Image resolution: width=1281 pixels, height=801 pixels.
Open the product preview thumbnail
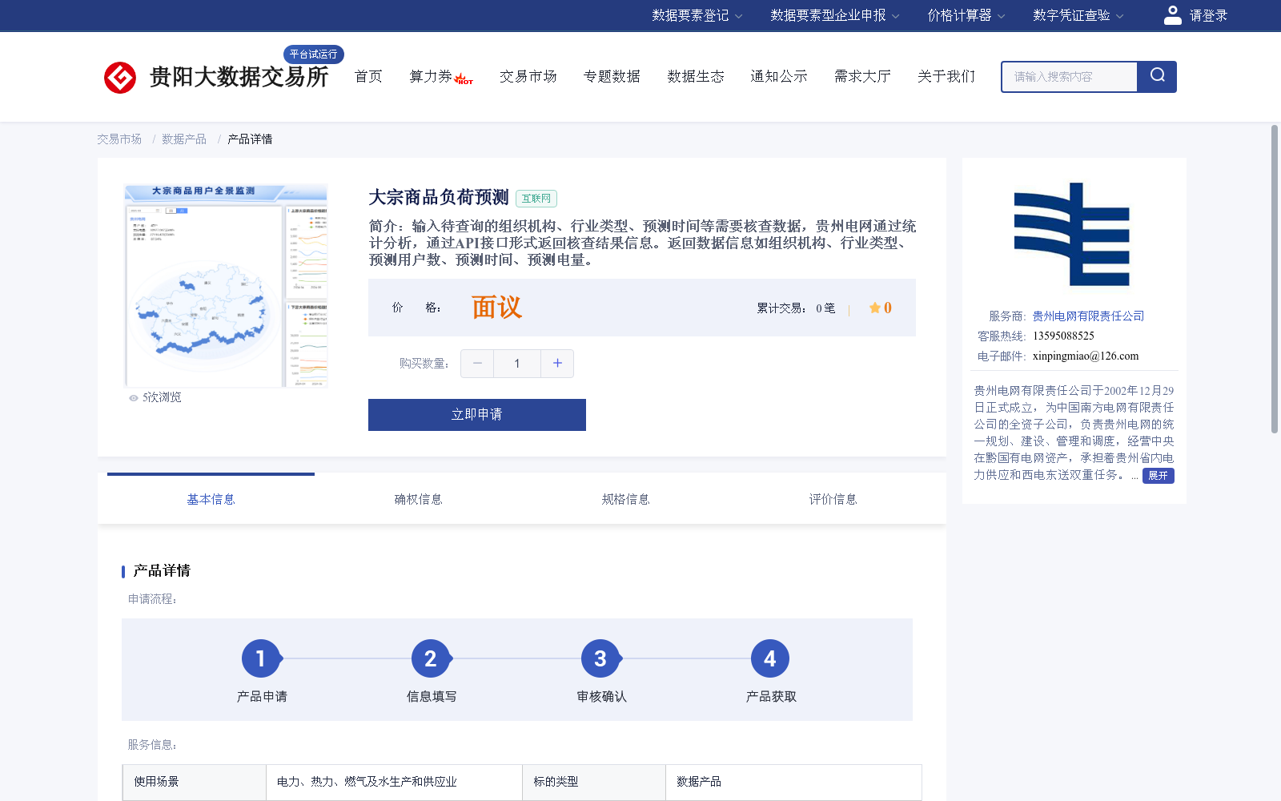[x=226, y=285]
